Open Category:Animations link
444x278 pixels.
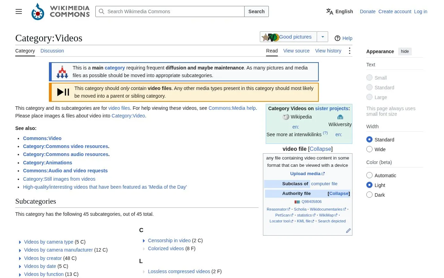[48, 163]
